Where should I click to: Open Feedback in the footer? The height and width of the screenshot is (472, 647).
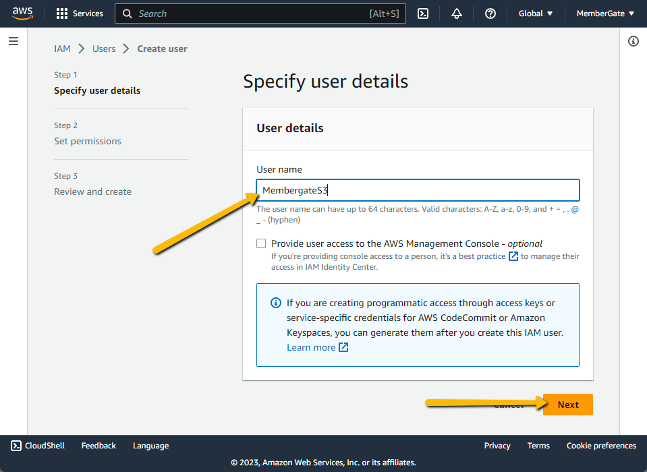99,446
